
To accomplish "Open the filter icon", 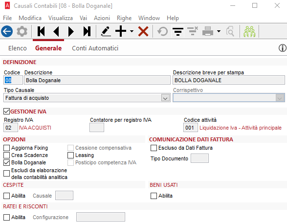I will click(x=178, y=31).
